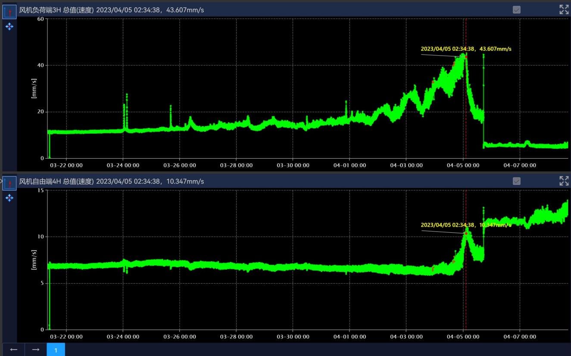Expand 风机自由端4H chart to fullscreen
Viewport: 571px width, 356px height.
tap(564, 181)
